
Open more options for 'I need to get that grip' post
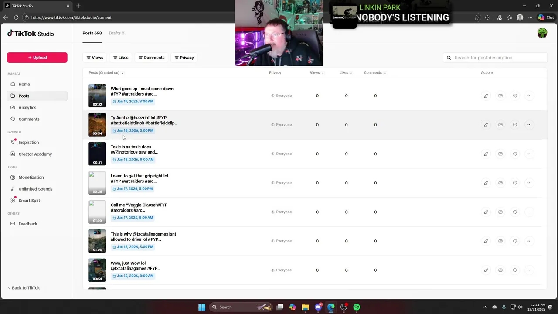coord(529,183)
